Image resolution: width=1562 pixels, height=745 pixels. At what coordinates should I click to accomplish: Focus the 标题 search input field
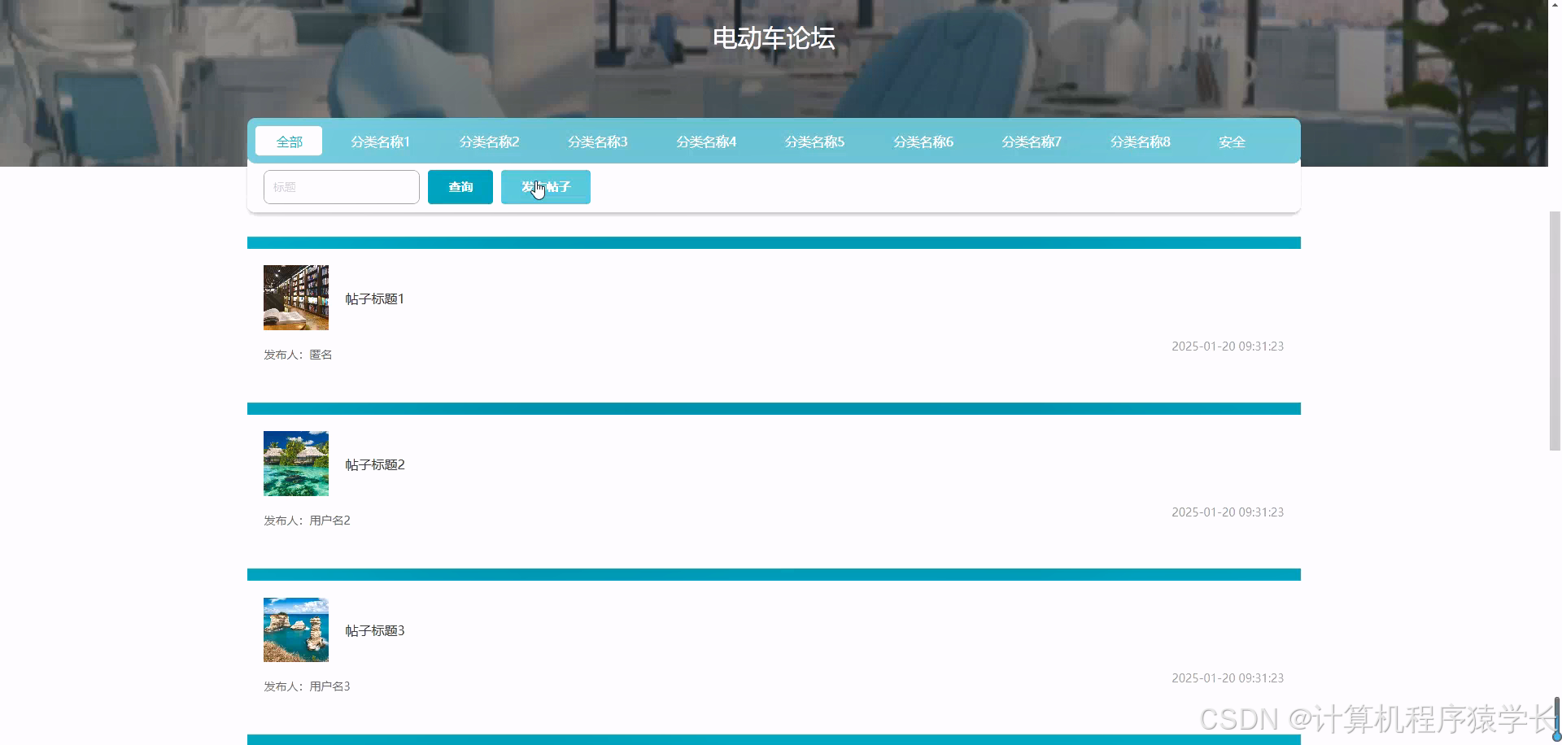coord(342,187)
